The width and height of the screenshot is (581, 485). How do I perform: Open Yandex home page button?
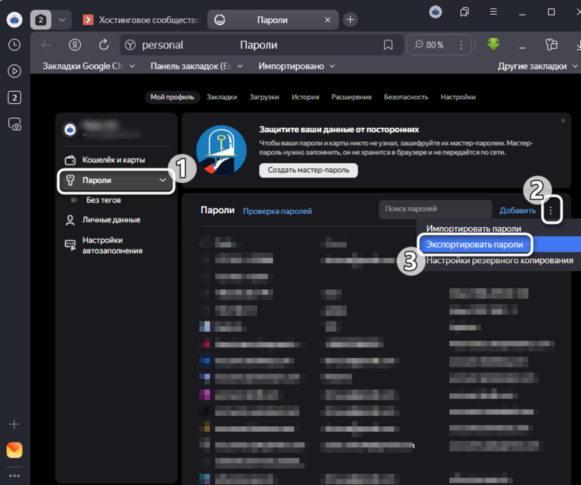point(75,45)
